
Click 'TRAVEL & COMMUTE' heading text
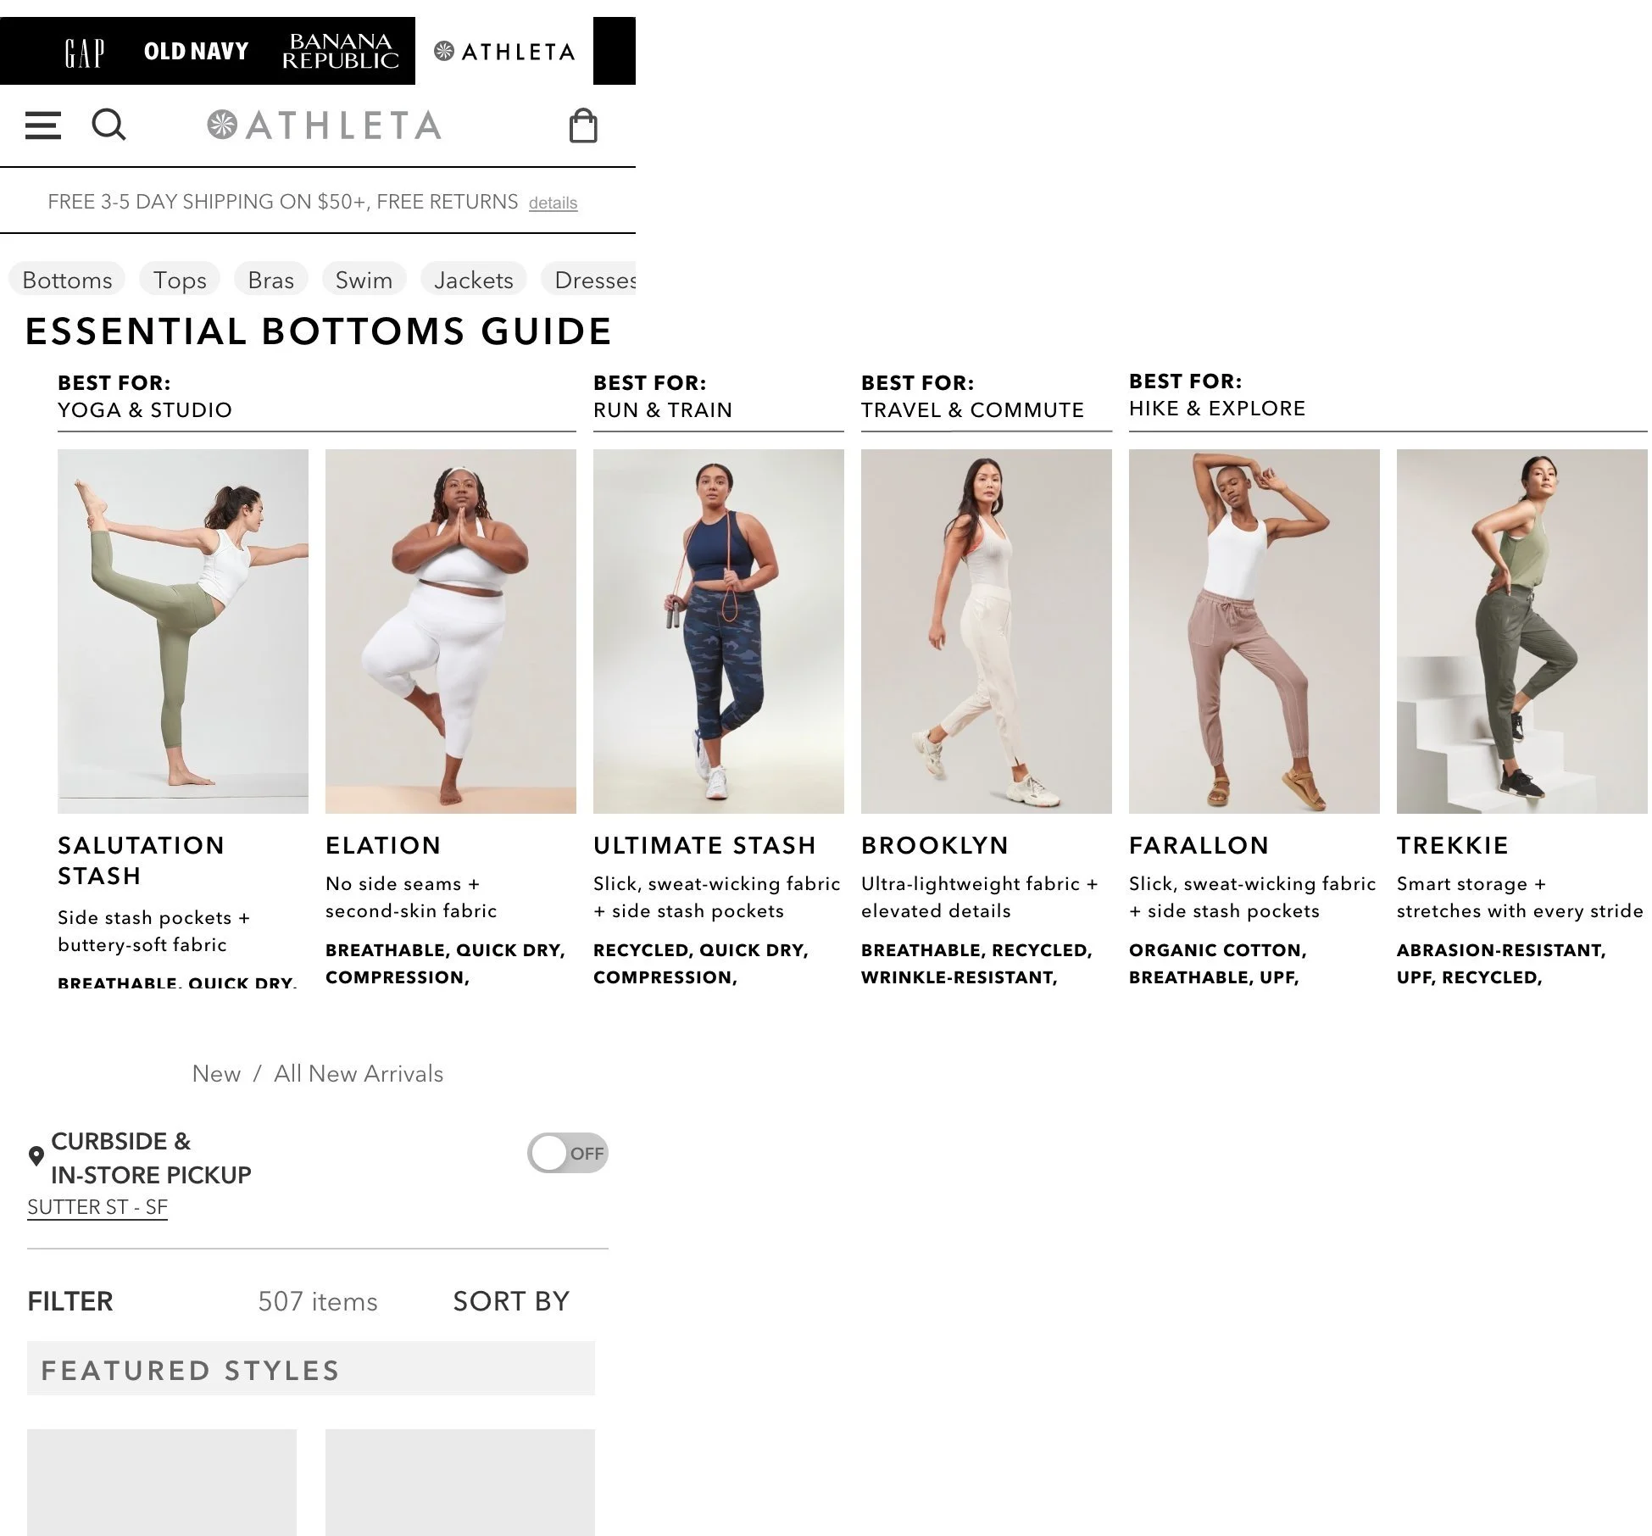(x=973, y=410)
